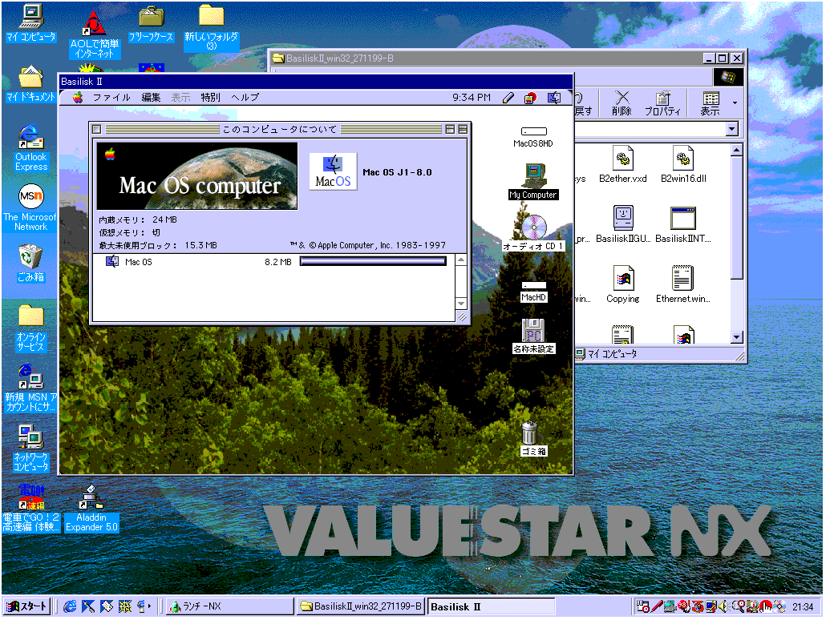Click the zoom box of About This Computer window

pyautogui.click(x=450, y=129)
